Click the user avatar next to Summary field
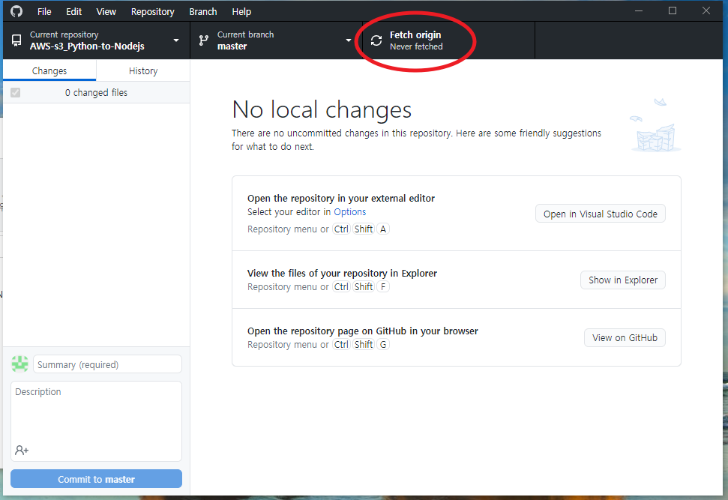This screenshot has height=500, width=728. [20, 364]
